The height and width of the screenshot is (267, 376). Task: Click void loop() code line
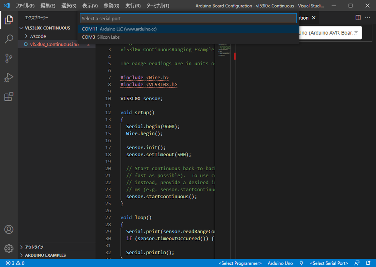tap(136, 217)
